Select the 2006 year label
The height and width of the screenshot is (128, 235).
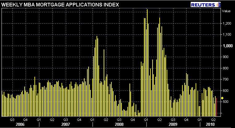(20, 124)
